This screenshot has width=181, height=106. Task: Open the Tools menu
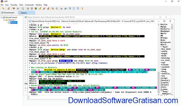coord(21,5)
